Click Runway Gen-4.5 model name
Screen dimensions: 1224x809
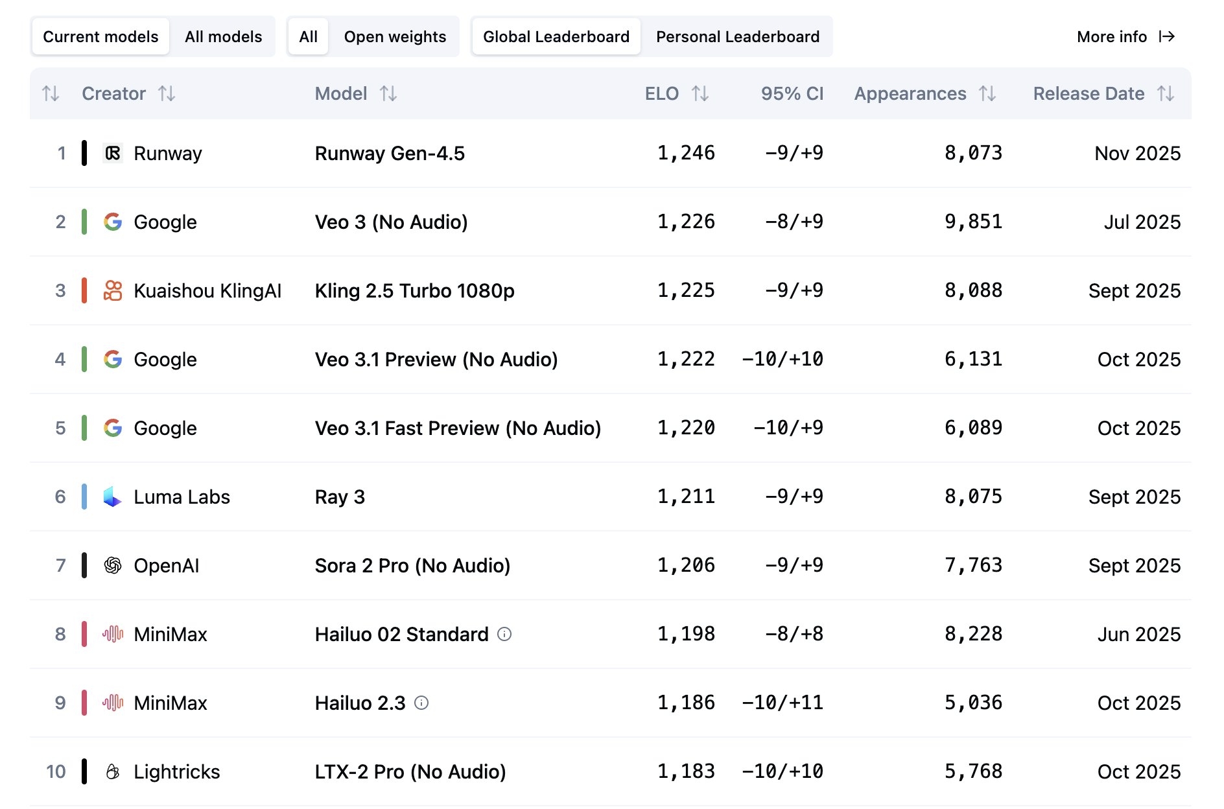tap(390, 153)
